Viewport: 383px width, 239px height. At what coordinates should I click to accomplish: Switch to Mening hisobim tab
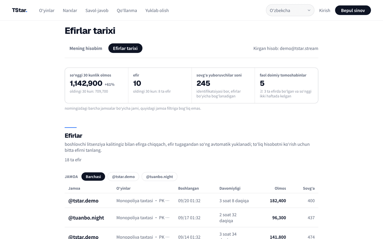tap(86, 48)
